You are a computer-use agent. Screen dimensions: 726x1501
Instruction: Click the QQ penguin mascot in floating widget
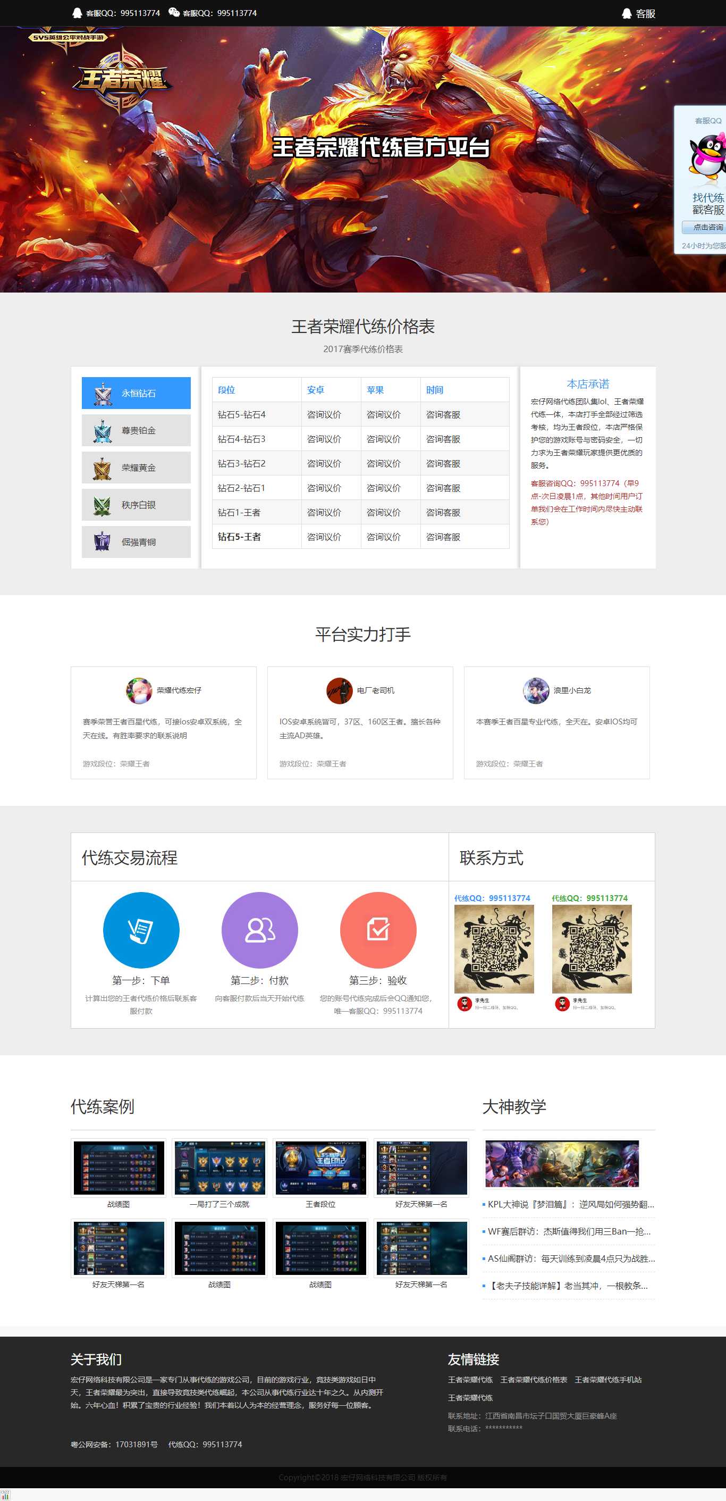708,156
